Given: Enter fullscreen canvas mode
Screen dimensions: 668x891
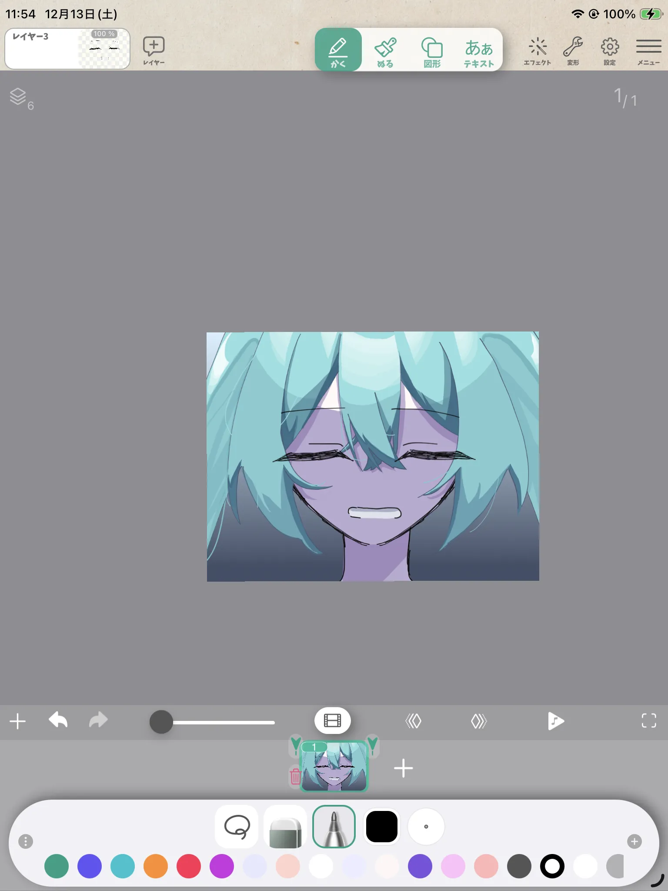Looking at the screenshot, I should (x=649, y=720).
